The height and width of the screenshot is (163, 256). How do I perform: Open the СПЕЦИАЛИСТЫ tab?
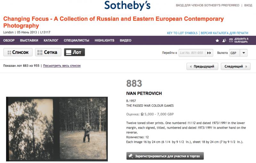(x=76, y=41)
